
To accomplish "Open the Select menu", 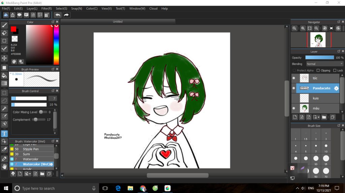I will tap(61, 8).
